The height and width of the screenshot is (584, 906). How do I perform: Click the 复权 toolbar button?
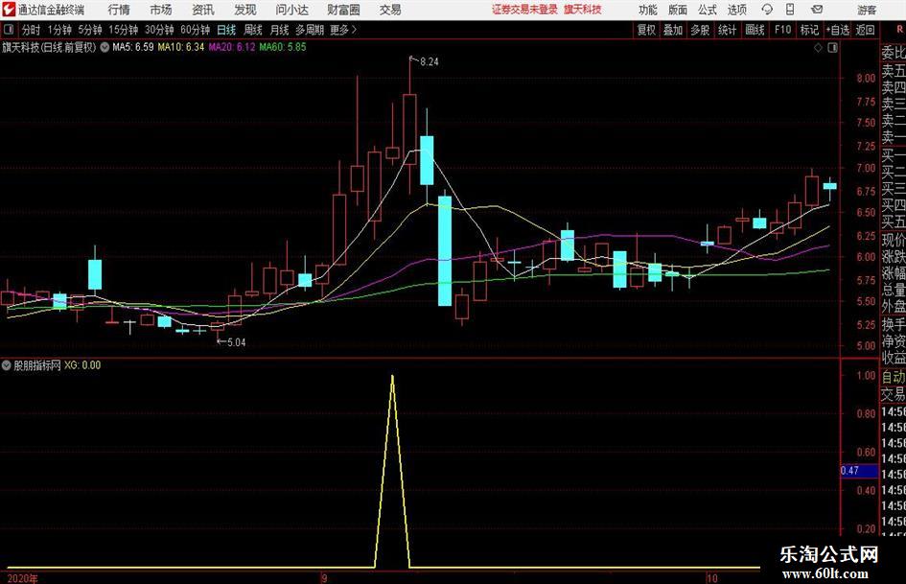click(646, 30)
